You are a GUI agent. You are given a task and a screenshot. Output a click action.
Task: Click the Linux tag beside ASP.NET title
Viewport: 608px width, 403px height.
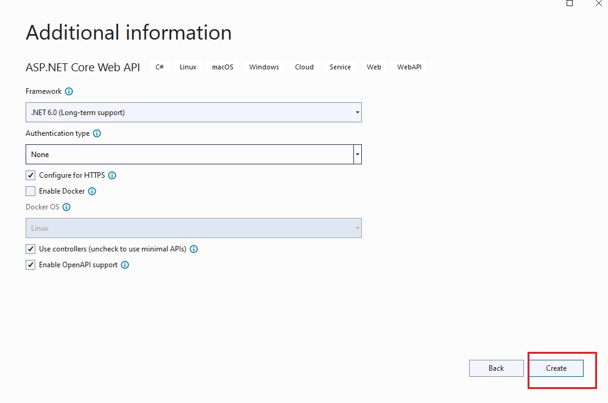point(188,67)
